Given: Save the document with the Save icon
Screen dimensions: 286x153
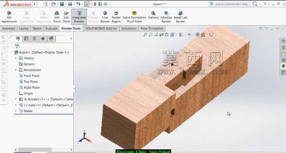Looking at the screenshot, I should [x=62, y=4].
